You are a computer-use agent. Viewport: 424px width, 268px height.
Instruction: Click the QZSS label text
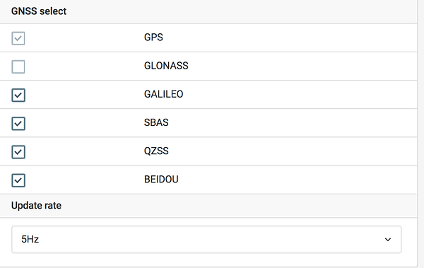tap(156, 151)
